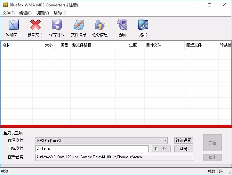
Task: Click the 目标文件 column header
Action: click(x=164, y=45)
